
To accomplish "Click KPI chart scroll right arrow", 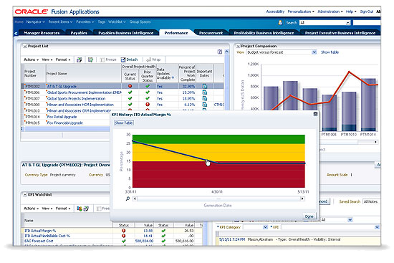I will point(302,199).
